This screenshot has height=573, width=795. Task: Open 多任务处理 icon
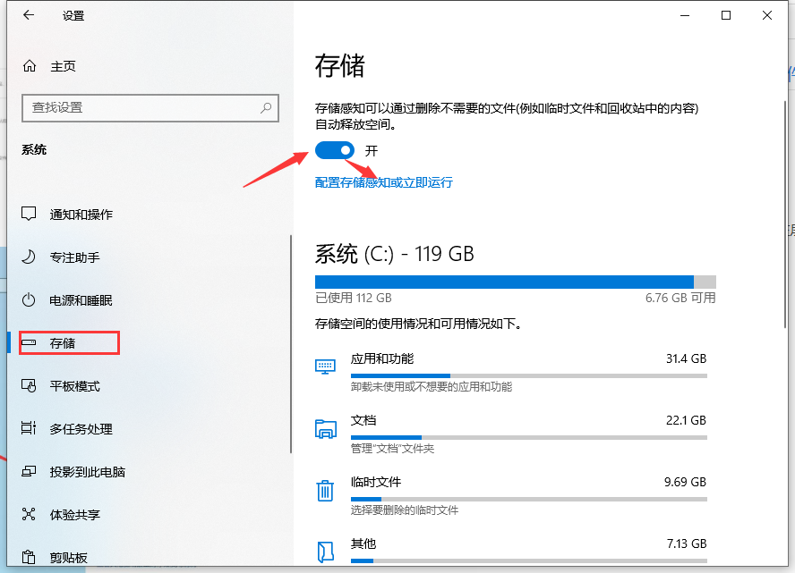(30, 429)
